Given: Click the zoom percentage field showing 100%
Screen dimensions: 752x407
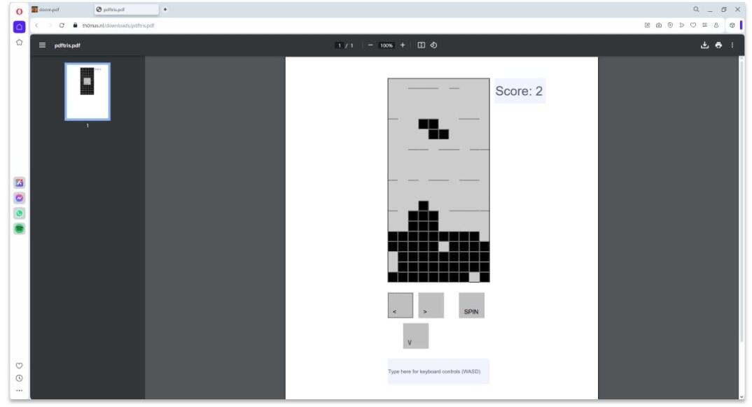Looking at the screenshot, I should click(x=386, y=45).
